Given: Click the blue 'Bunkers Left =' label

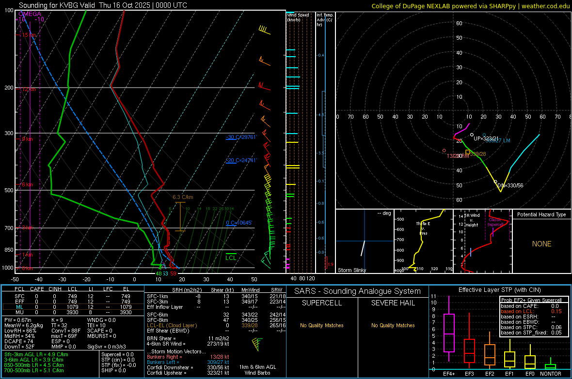Looking at the screenshot, I should (x=163, y=362).
